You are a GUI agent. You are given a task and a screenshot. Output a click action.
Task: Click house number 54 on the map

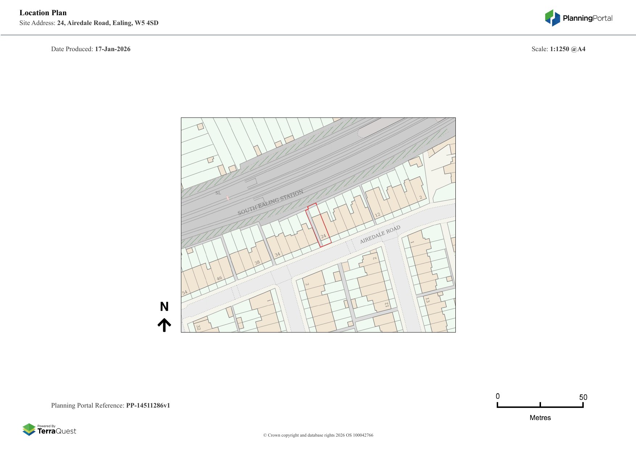point(185,292)
